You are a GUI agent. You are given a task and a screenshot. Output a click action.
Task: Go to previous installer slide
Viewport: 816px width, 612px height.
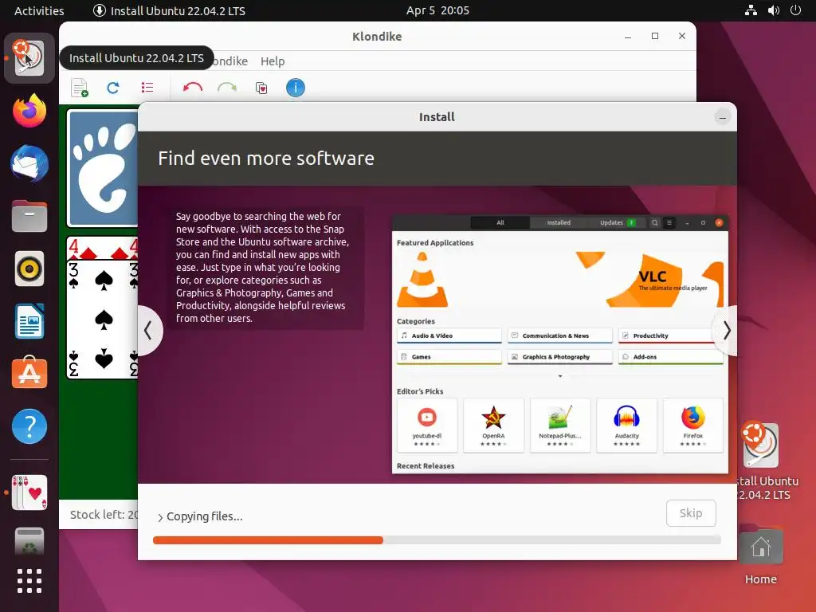point(149,331)
